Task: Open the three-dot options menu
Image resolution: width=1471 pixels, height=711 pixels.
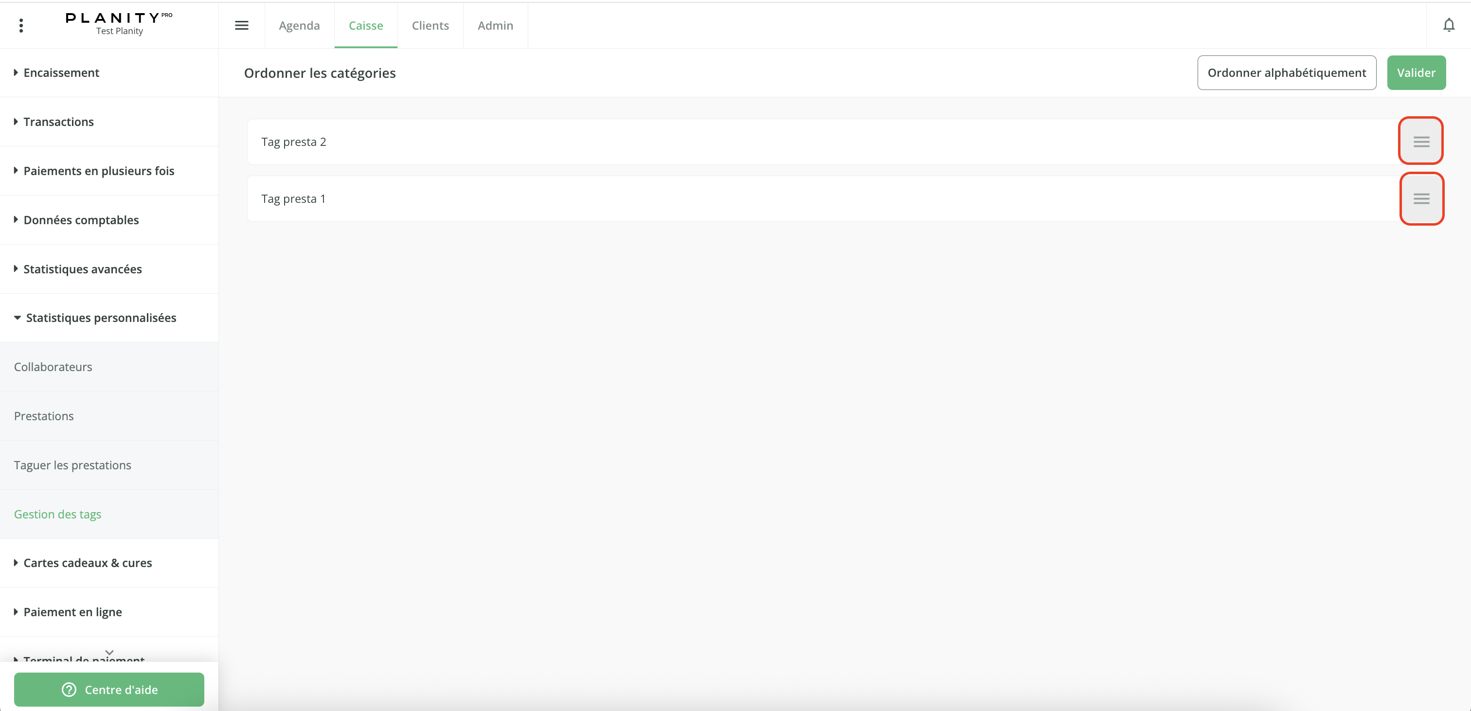Action: [x=21, y=25]
